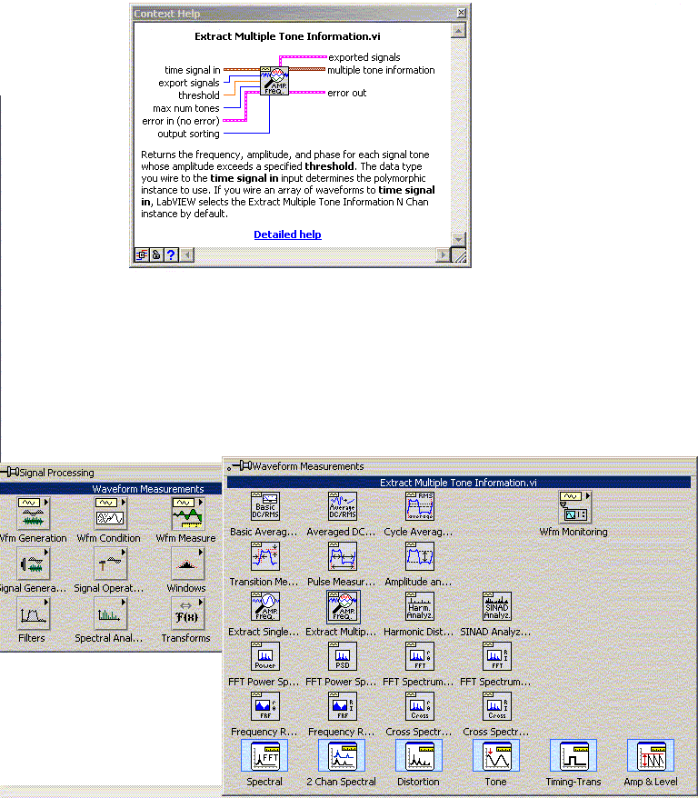698x798 pixels.
Task: Open the Windows subpalette
Action: [x=188, y=563]
